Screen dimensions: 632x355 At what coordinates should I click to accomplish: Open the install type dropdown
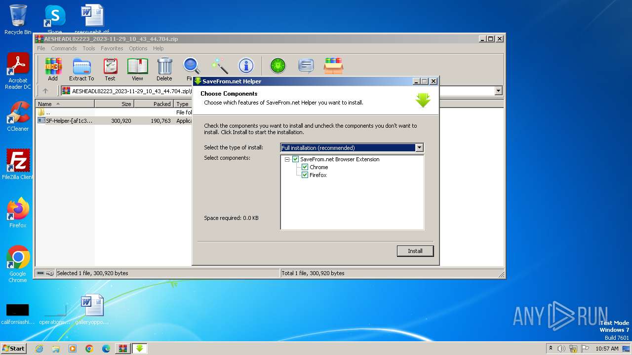tap(419, 147)
